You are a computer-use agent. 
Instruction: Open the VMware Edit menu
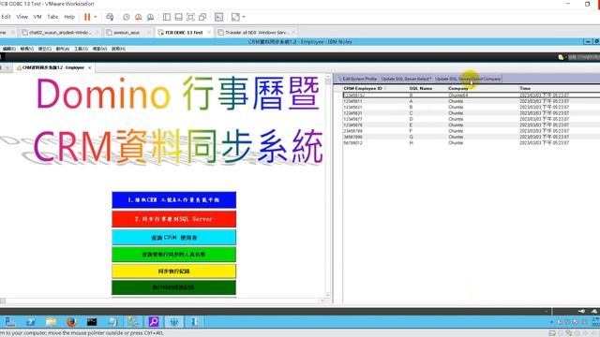[x=6, y=17]
